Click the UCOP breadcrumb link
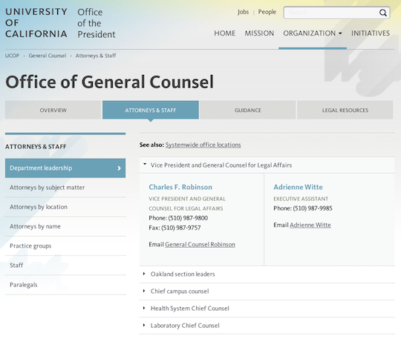Screen dimensions: 401x342 pos(13,56)
